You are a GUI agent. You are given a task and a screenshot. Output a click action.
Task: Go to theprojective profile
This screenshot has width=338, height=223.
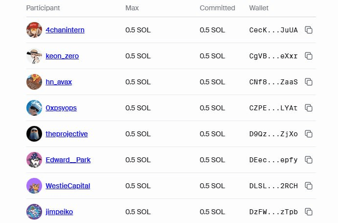[x=67, y=134]
